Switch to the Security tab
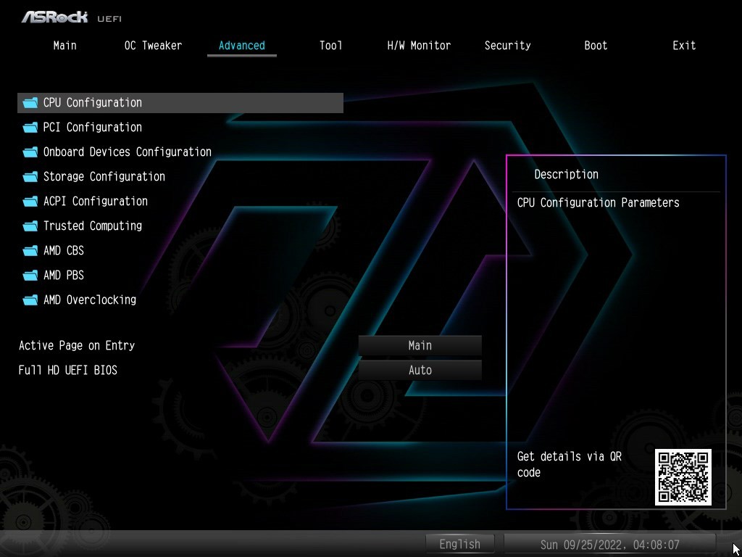This screenshot has height=557, width=742. [x=507, y=46]
